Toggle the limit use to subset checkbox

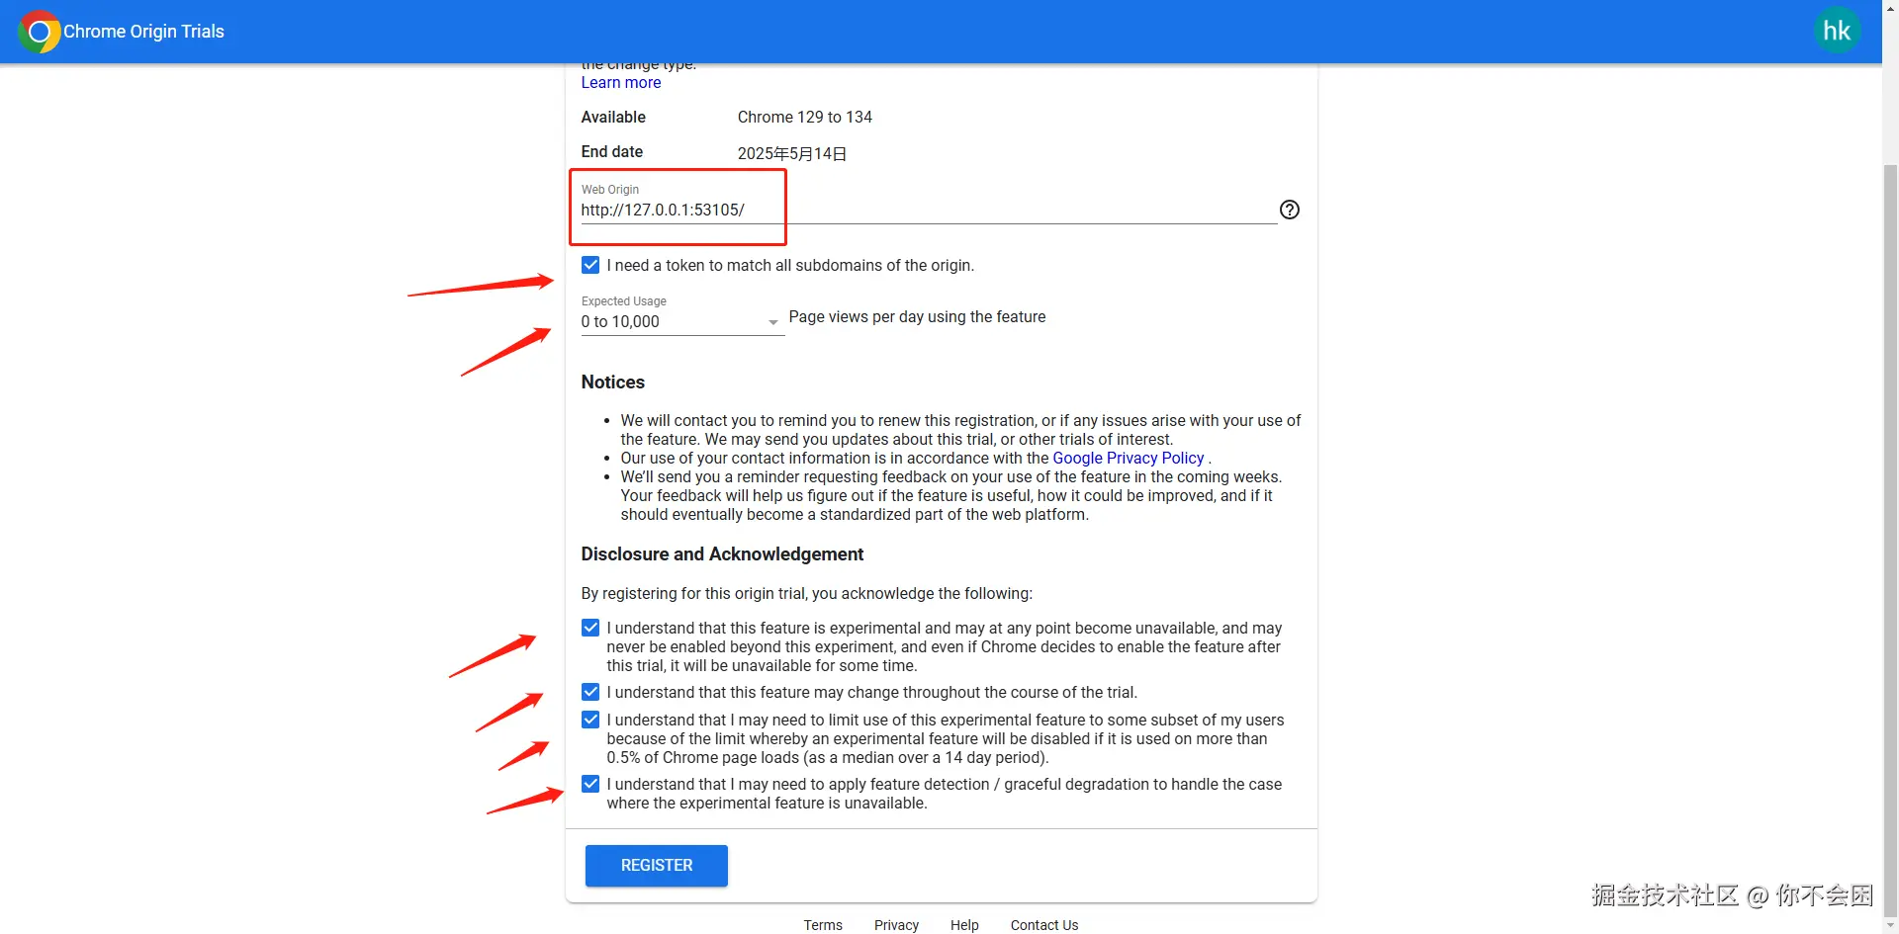(x=590, y=720)
